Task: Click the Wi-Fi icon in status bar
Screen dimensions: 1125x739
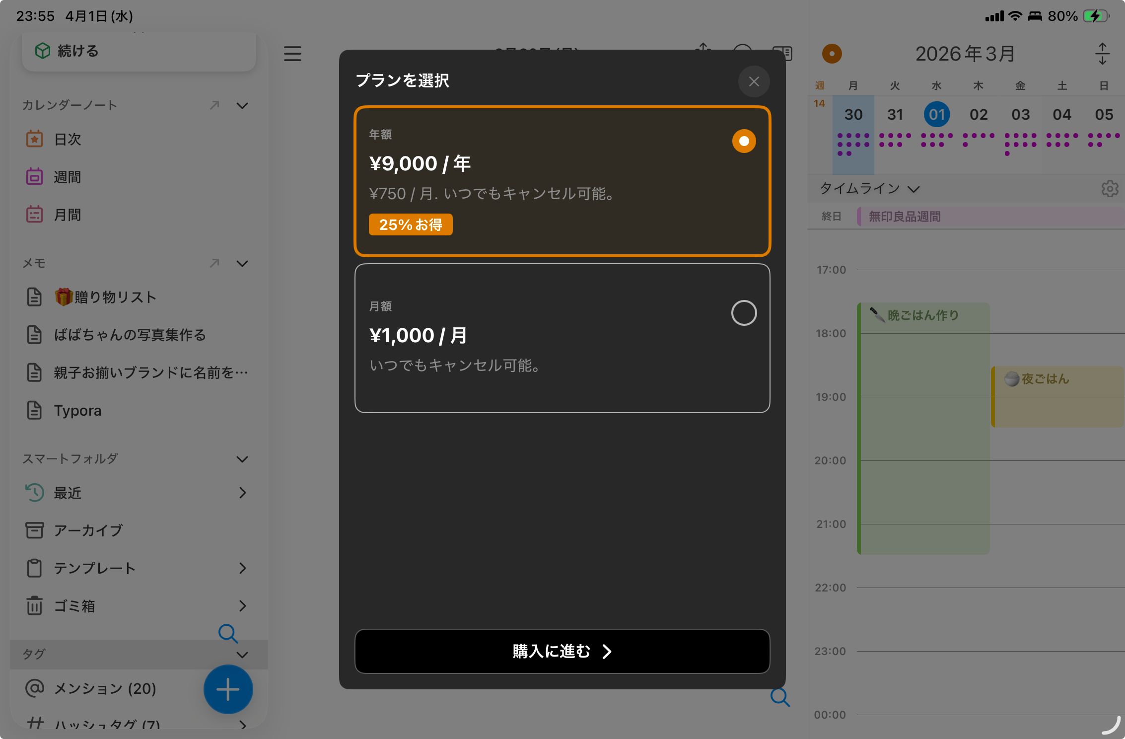Action: [1015, 16]
